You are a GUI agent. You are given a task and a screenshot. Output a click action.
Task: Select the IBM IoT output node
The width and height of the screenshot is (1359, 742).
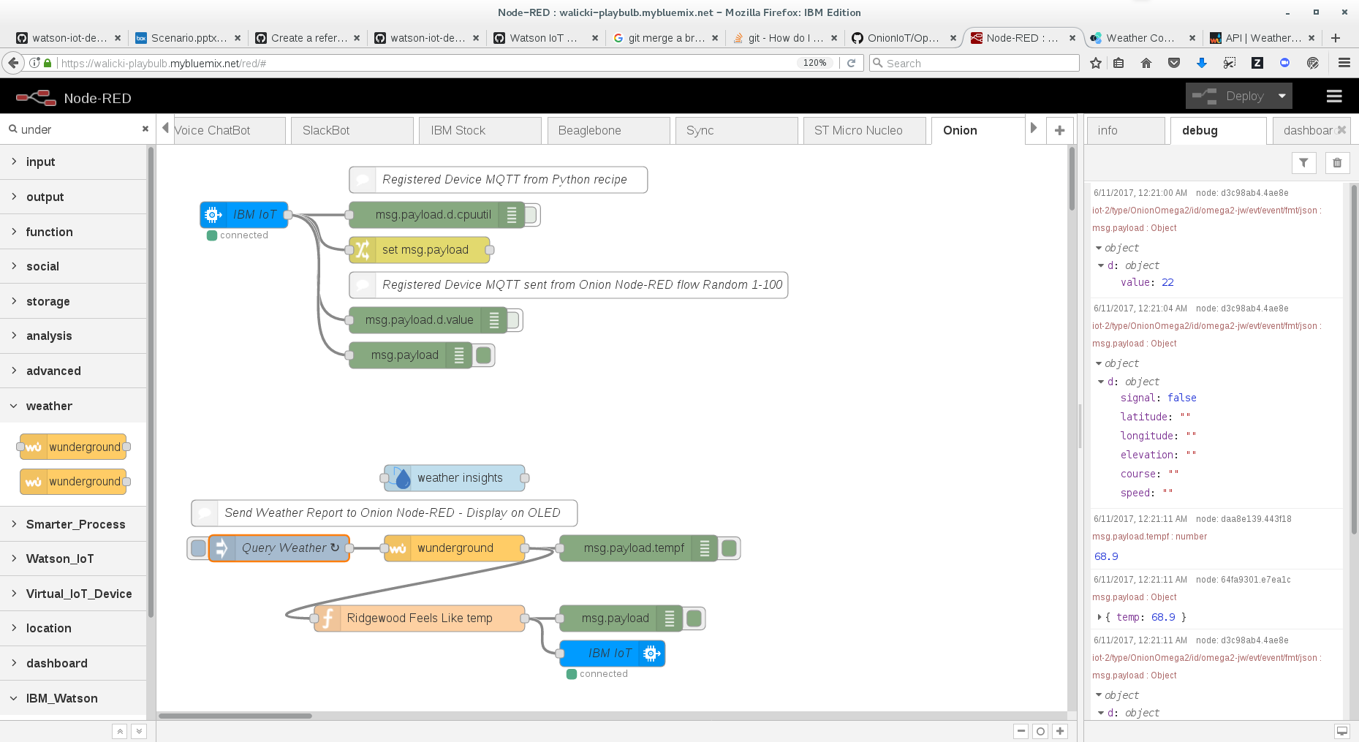coord(613,654)
